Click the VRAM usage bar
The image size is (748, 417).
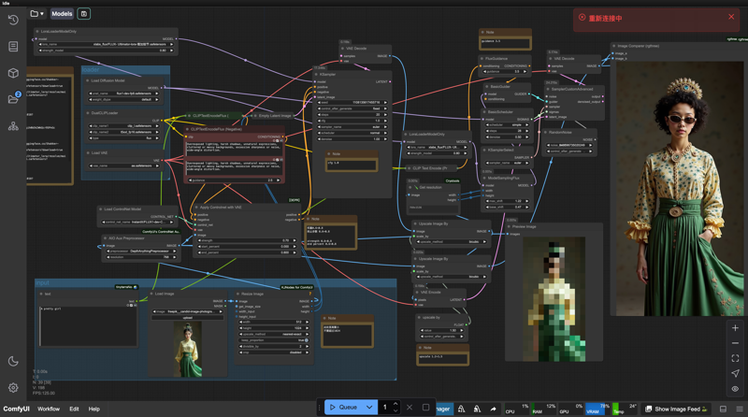pyautogui.click(x=597, y=409)
